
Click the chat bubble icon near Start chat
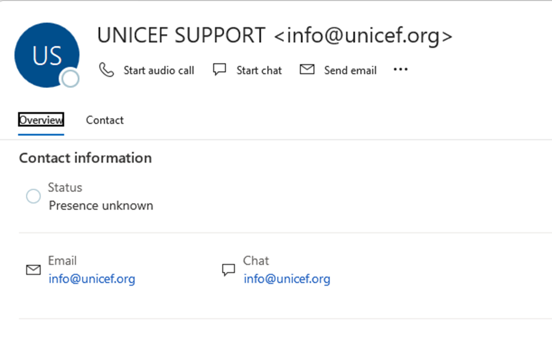pos(219,69)
